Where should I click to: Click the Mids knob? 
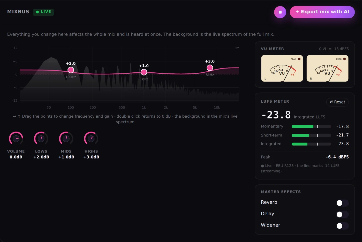[x=66, y=139]
